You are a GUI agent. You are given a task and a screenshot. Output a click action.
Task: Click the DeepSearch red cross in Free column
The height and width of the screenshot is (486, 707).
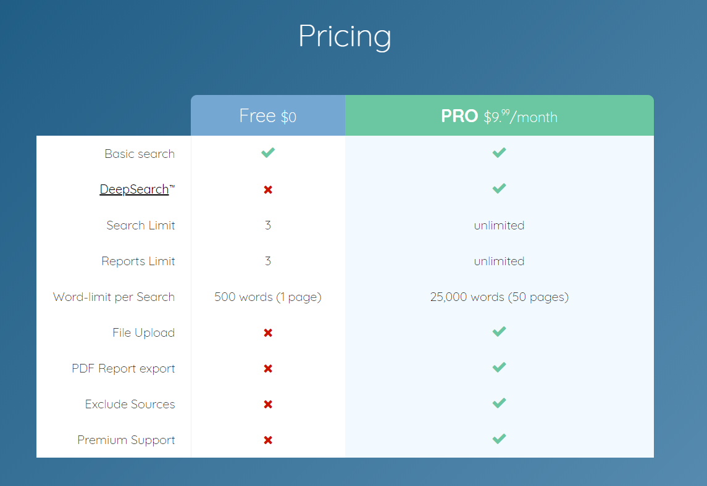pyautogui.click(x=268, y=189)
